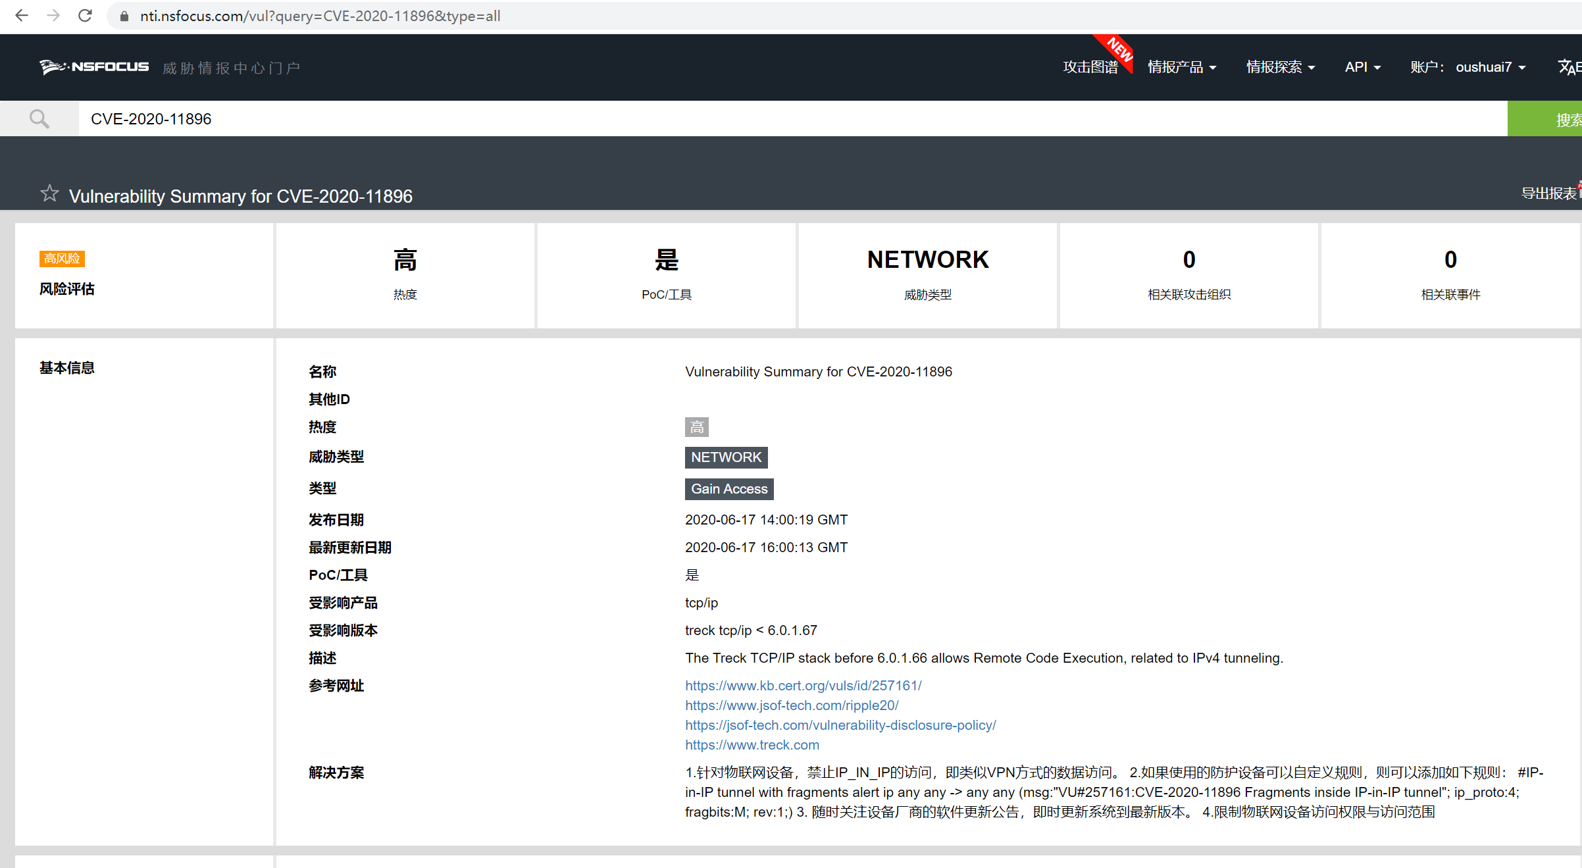The width and height of the screenshot is (1582, 868).
Task: Click the browser forward arrow
Action: click(53, 16)
